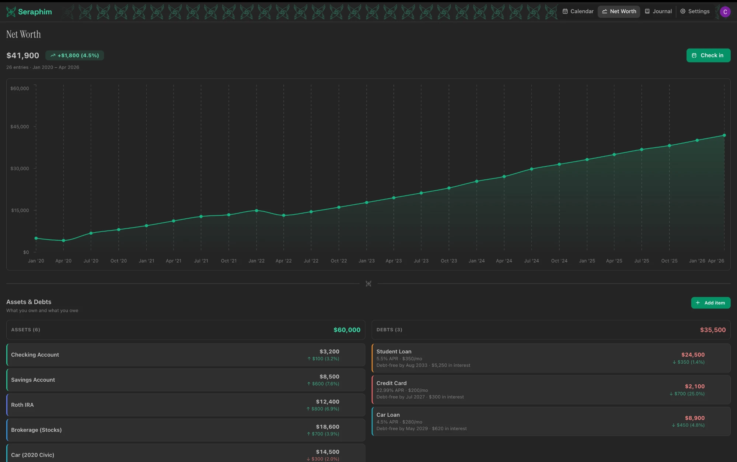The width and height of the screenshot is (737, 462).
Task: Click the Jan '22 chart data point
Action: (256, 211)
